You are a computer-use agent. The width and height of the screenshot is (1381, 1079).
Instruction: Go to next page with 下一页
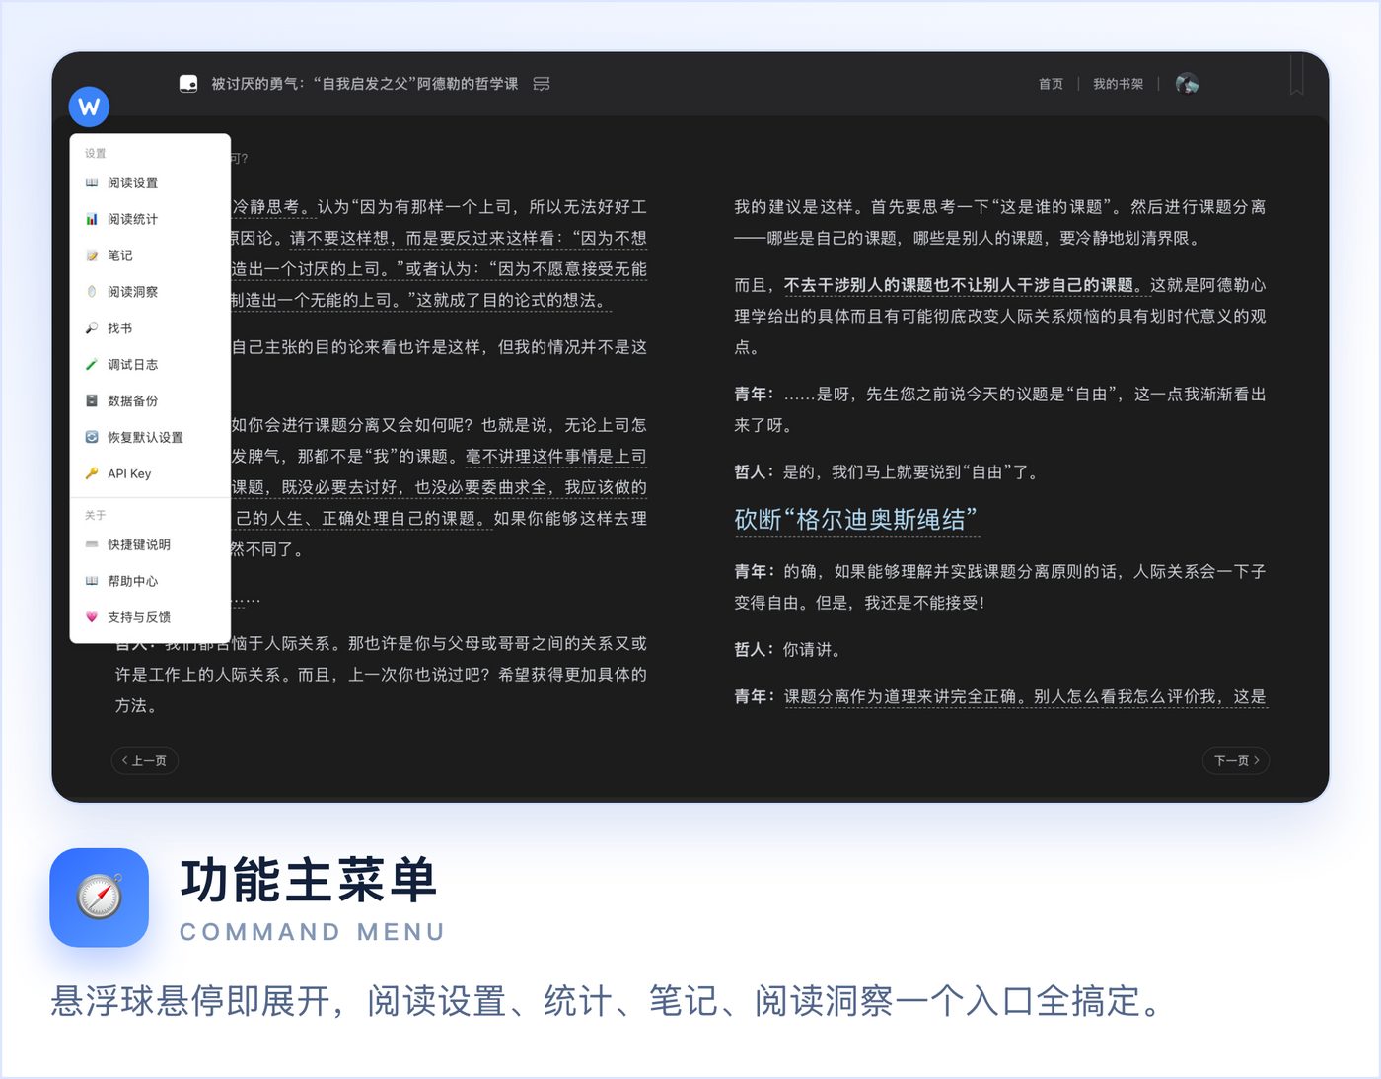coord(1236,760)
